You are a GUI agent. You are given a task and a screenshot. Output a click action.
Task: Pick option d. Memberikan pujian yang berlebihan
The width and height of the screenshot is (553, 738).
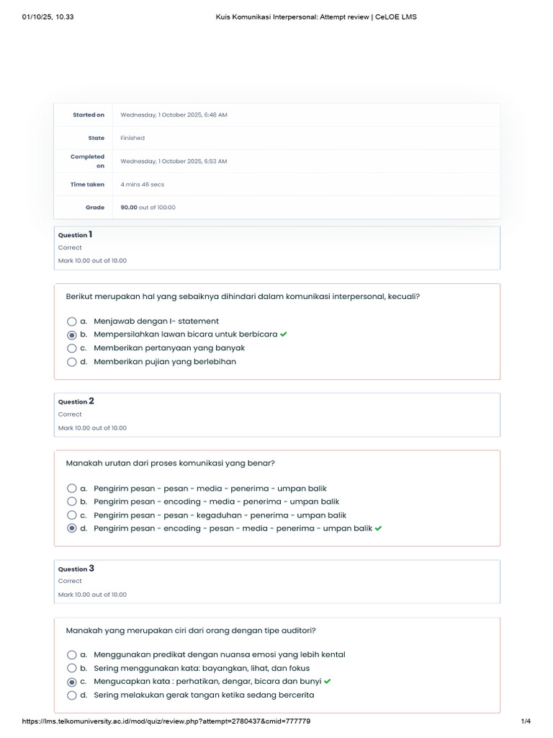71,362
